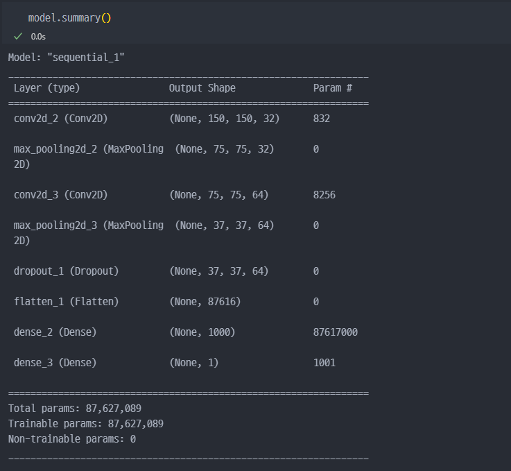Click the 87617000 parameter count value
511x471 pixels.
coord(335,332)
